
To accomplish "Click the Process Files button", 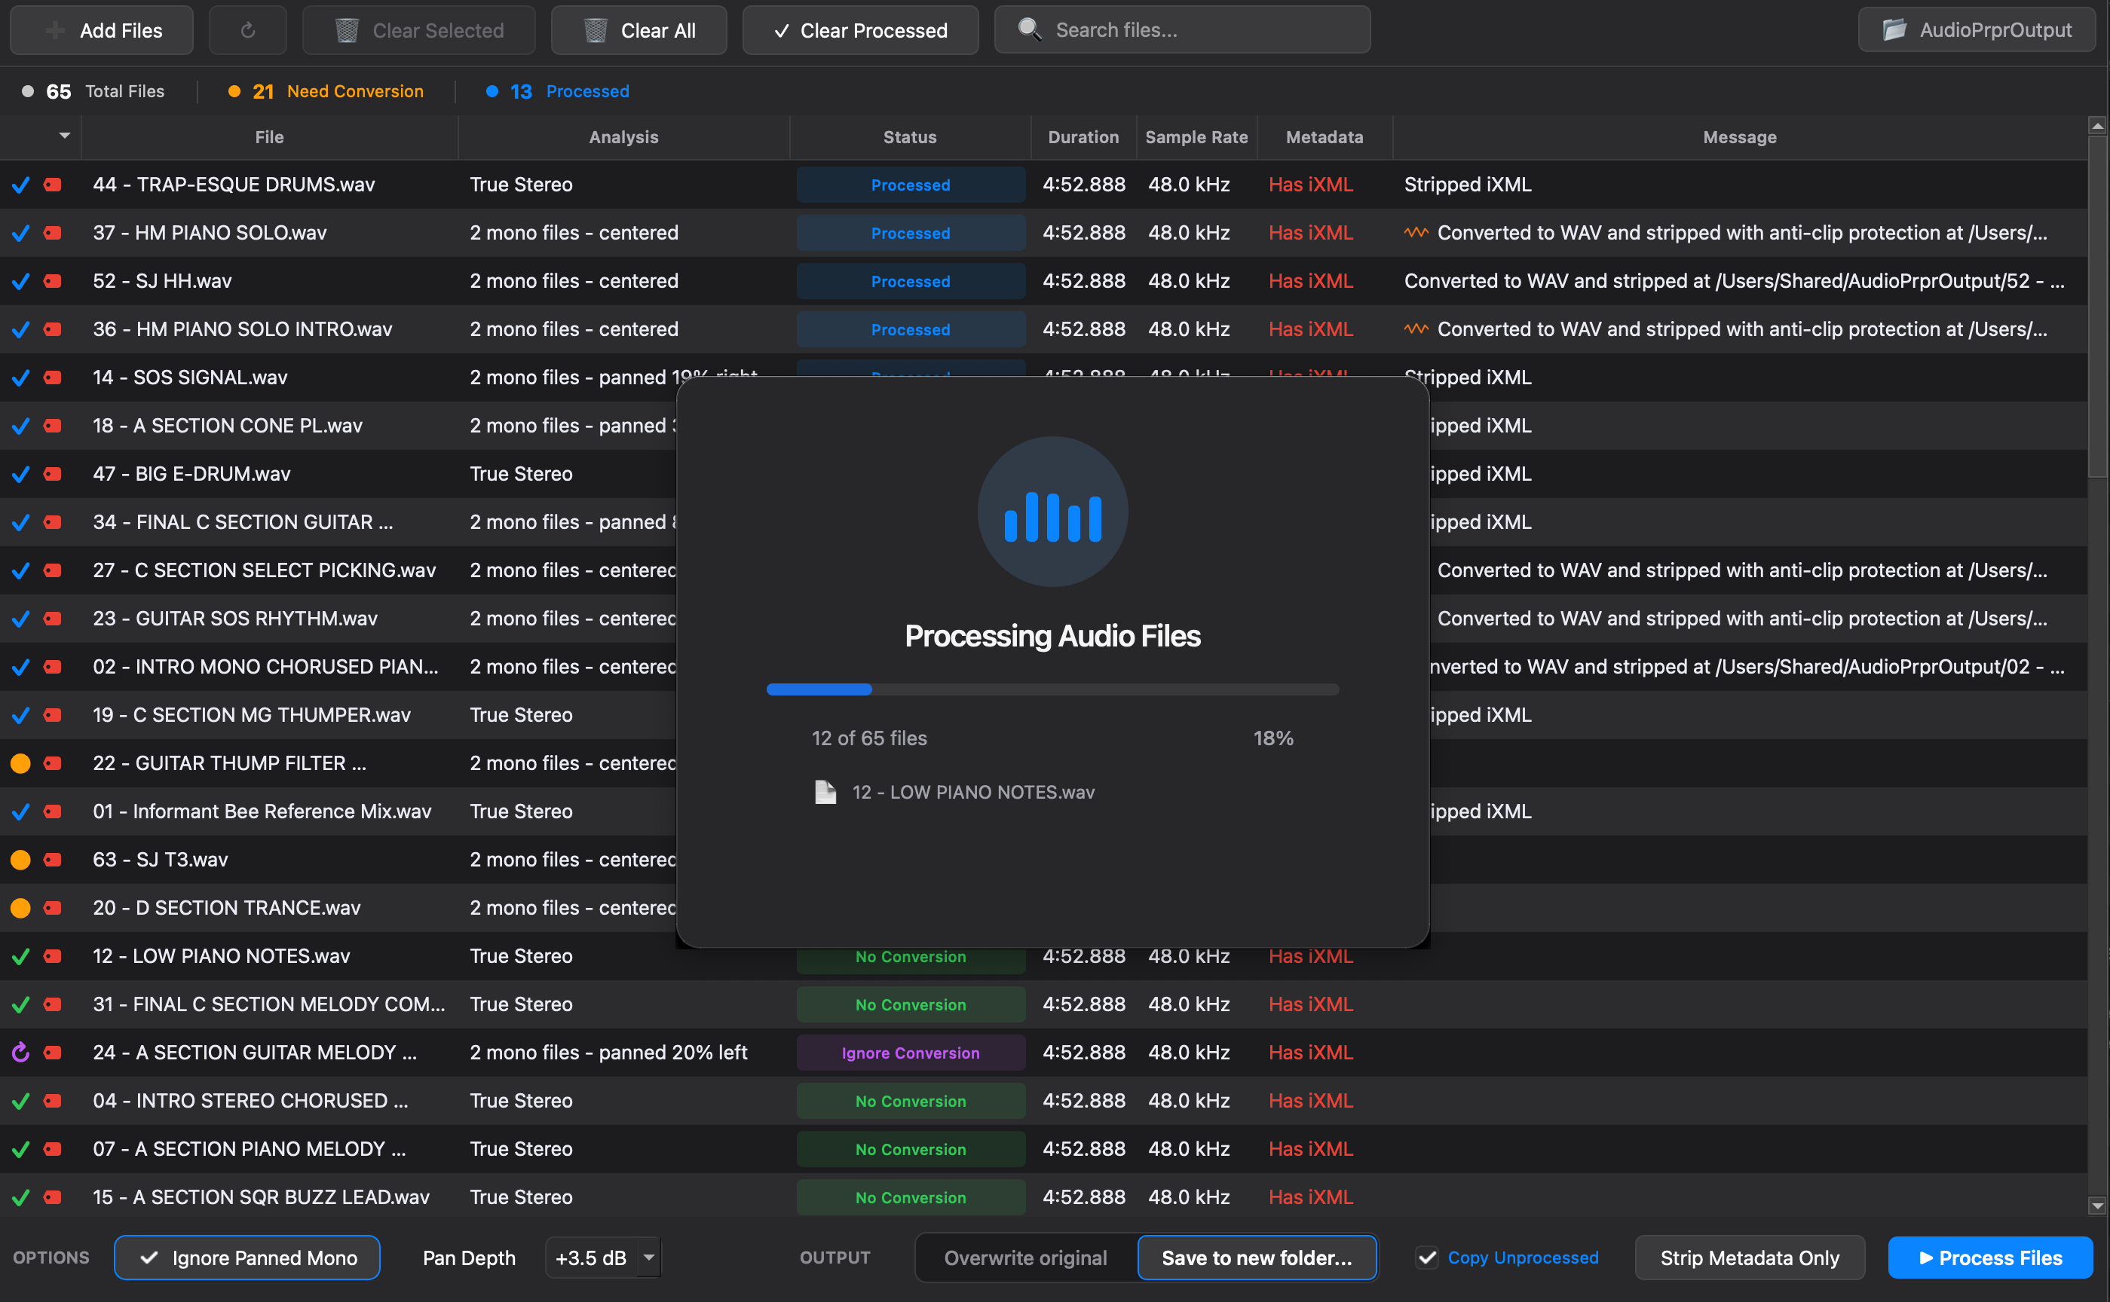I will click(1990, 1258).
